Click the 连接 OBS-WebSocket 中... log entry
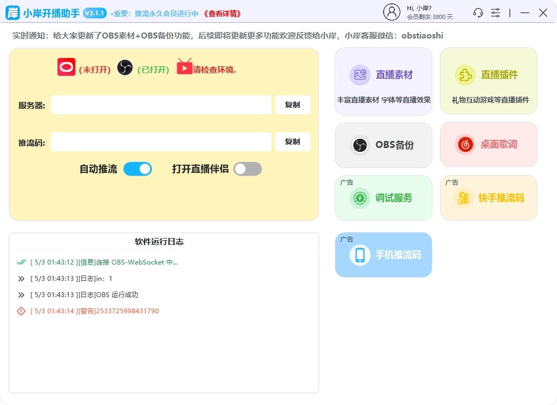The width and height of the screenshot is (557, 405). coord(103,262)
